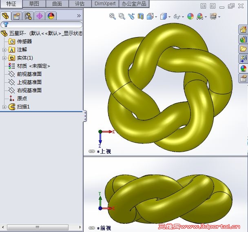Image resolution: width=248 pixels, height=232 pixels.
Task: Select the 右视基准面 plane
Action: pos(25,90)
